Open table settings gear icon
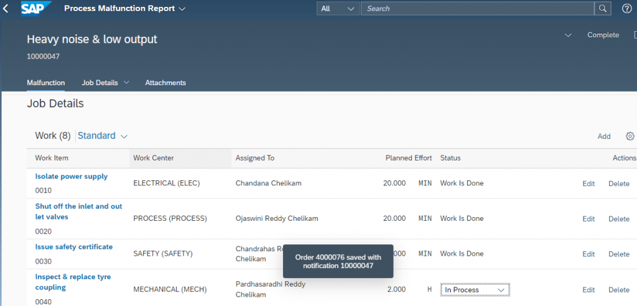Screen dimensions: 637x306 point(630,136)
